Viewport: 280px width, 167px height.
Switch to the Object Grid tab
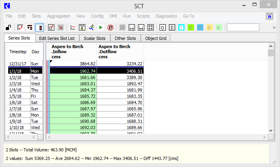(x=156, y=38)
